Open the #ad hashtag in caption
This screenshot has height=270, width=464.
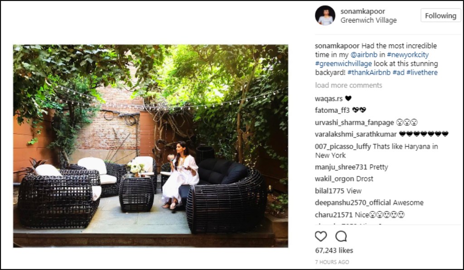pyautogui.click(x=398, y=72)
